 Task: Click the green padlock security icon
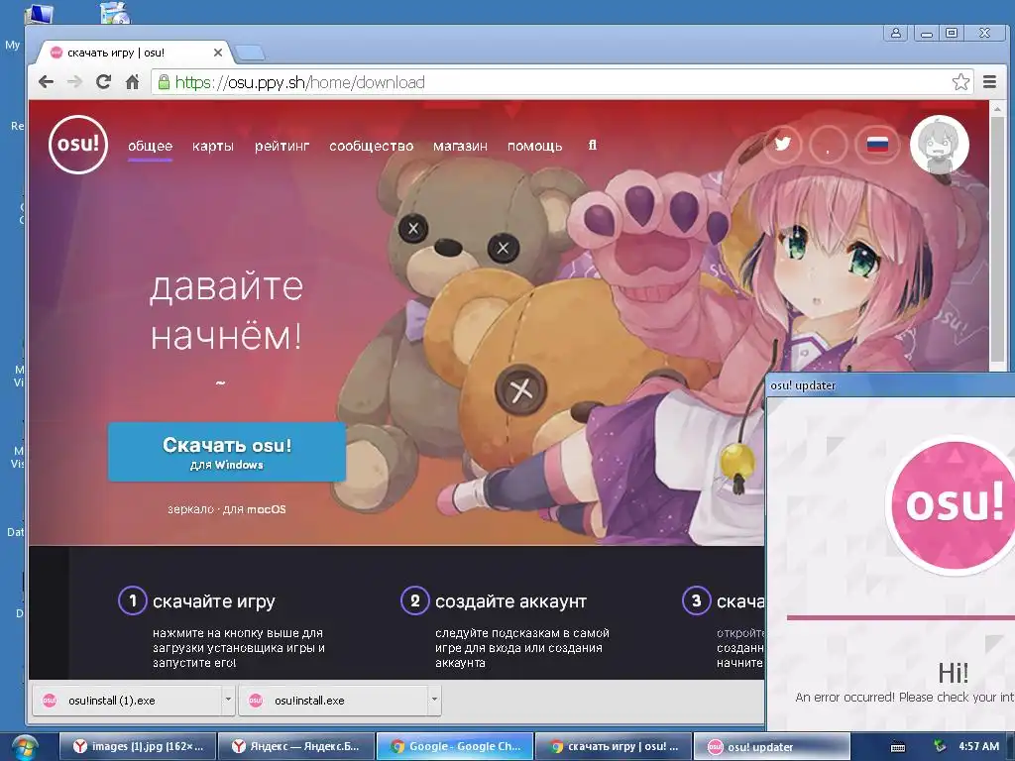pos(164,82)
